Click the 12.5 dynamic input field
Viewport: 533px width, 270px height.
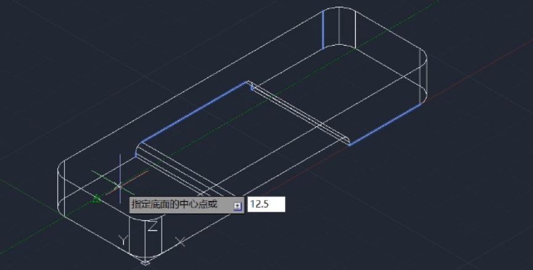(x=266, y=205)
